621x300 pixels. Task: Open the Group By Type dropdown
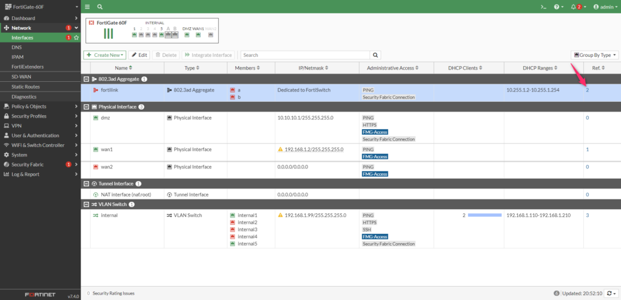click(594, 55)
